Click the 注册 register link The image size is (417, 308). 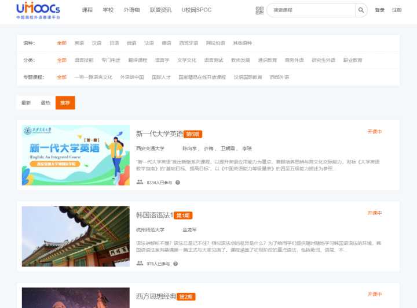click(397, 10)
